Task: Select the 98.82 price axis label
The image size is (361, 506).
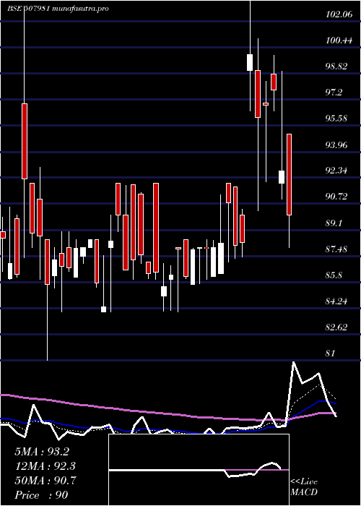Action: 336,67
